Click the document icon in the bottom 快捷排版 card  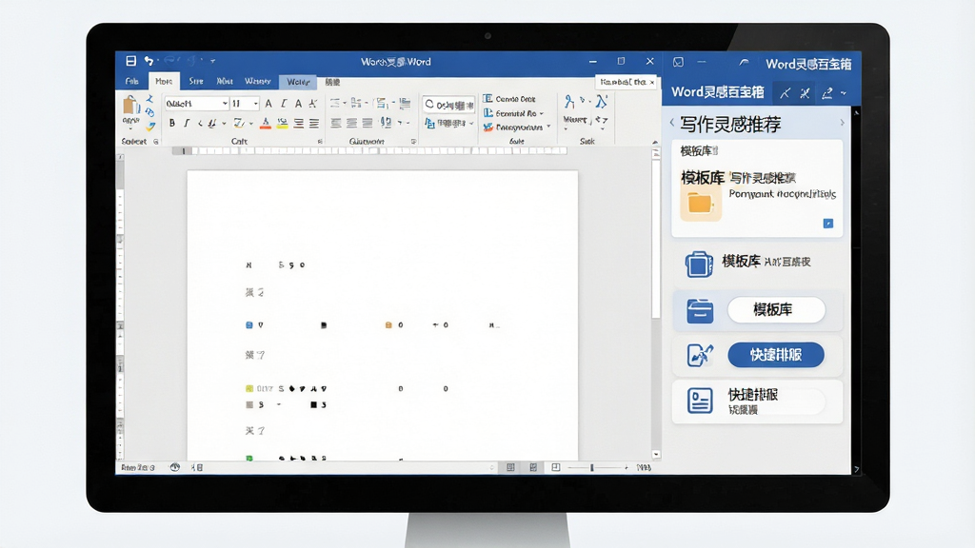pyautogui.click(x=700, y=401)
